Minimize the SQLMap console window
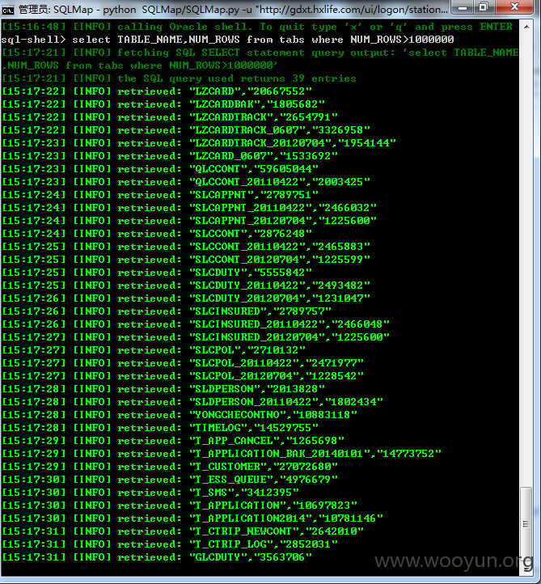The image size is (541, 584). tap(462, 7)
